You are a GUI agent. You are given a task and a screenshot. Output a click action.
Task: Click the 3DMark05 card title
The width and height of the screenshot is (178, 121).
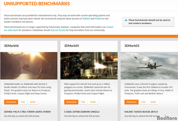(x=71, y=46)
